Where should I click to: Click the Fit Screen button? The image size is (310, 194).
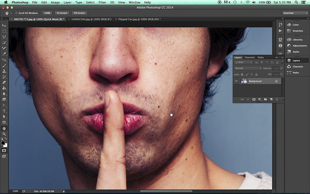(62, 13)
